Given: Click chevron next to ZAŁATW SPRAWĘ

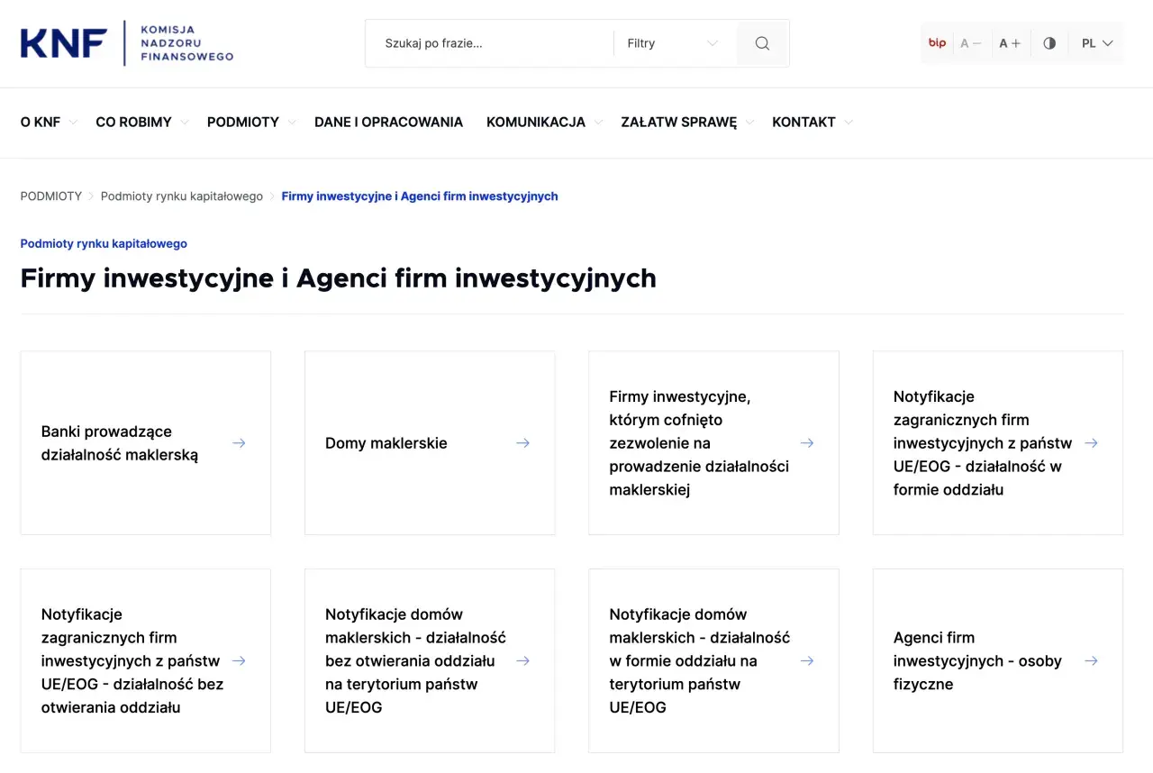Looking at the screenshot, I should [x=749, y=123].
